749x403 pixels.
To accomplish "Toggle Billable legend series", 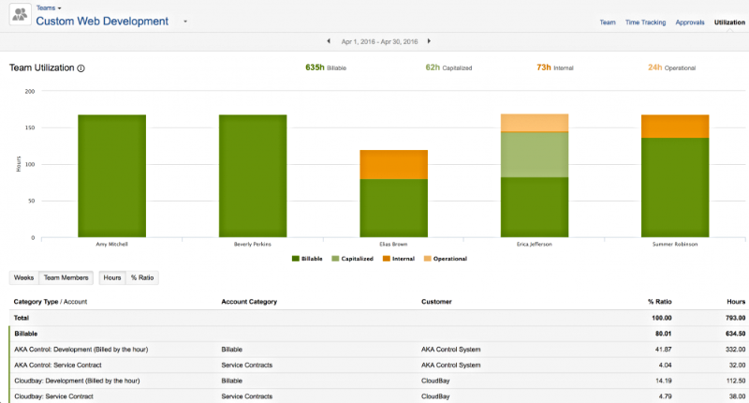I will coord(311,258).
